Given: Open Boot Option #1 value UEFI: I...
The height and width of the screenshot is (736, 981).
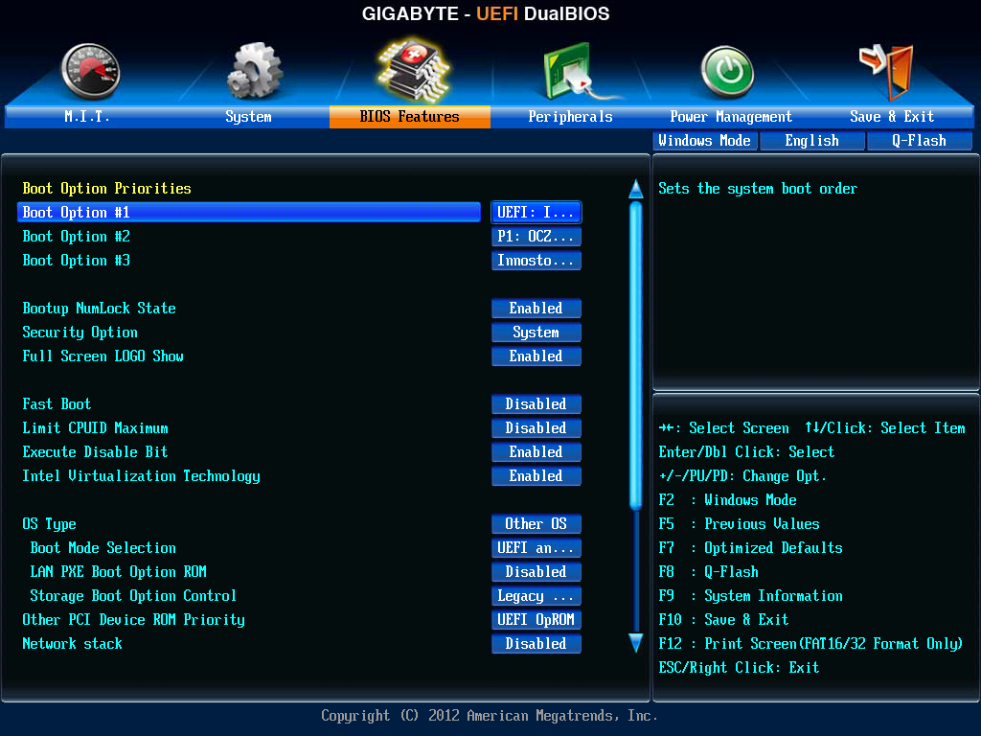Looking at the screenshot, I should (536, 212).
